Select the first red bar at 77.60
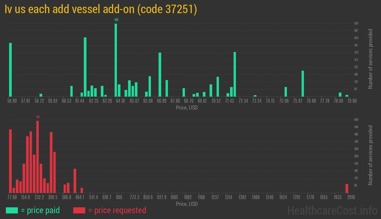 (x=11, y=161)
